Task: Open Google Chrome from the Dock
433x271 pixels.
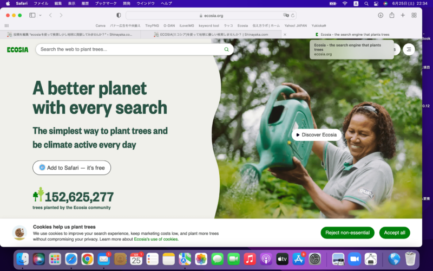Action: click(x=87, y=259)
